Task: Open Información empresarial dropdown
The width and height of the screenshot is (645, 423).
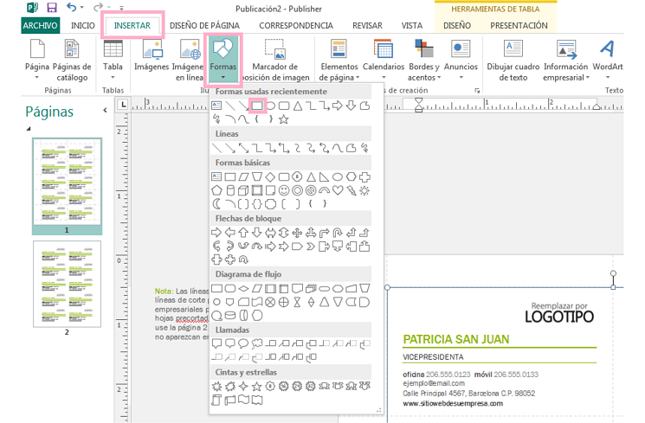Action: coord(565,60)
